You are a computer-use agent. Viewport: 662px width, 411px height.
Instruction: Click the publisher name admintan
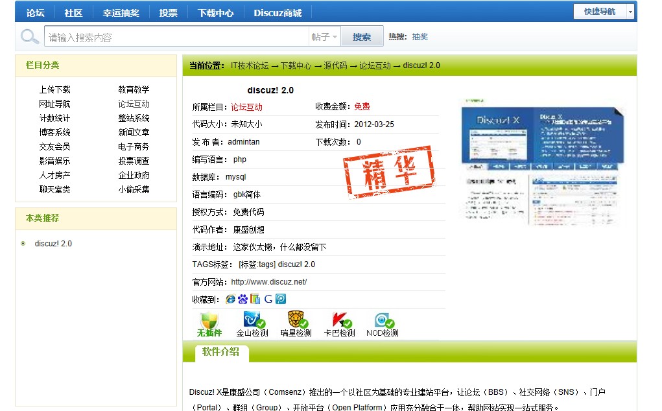coord(244,142)
